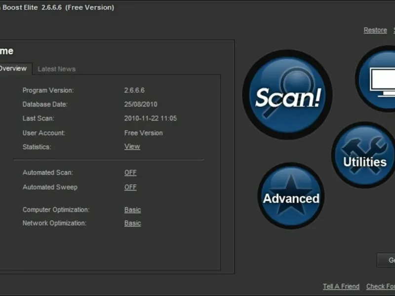The height and width of the screenshot is (296, 395).
Task: Click the Check For updates link
Action: 380,287
